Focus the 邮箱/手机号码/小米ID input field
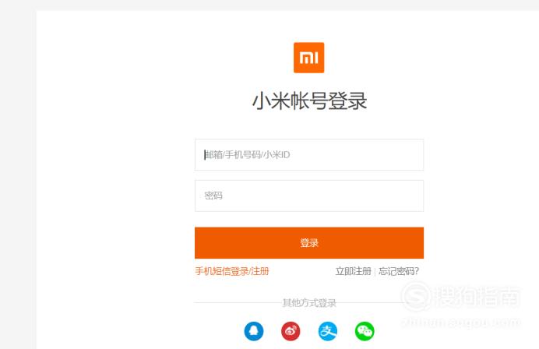The height and width of the screenshot is (349, 539). tap(309, 155)
